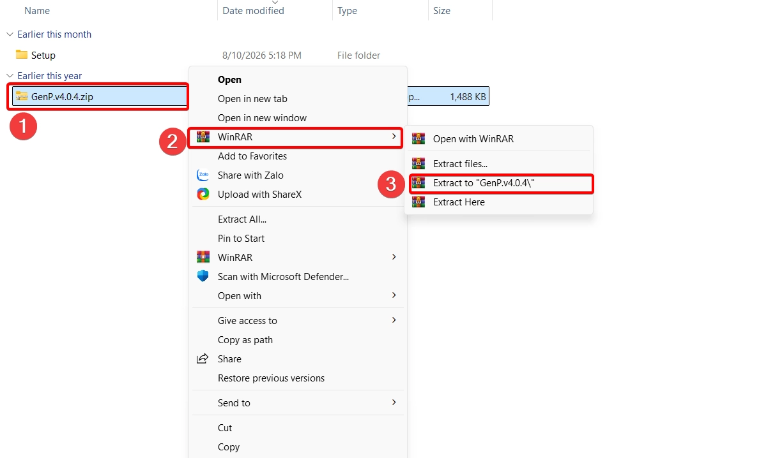Select Pin to Start

pyautogui.click(x=241, y=239)
